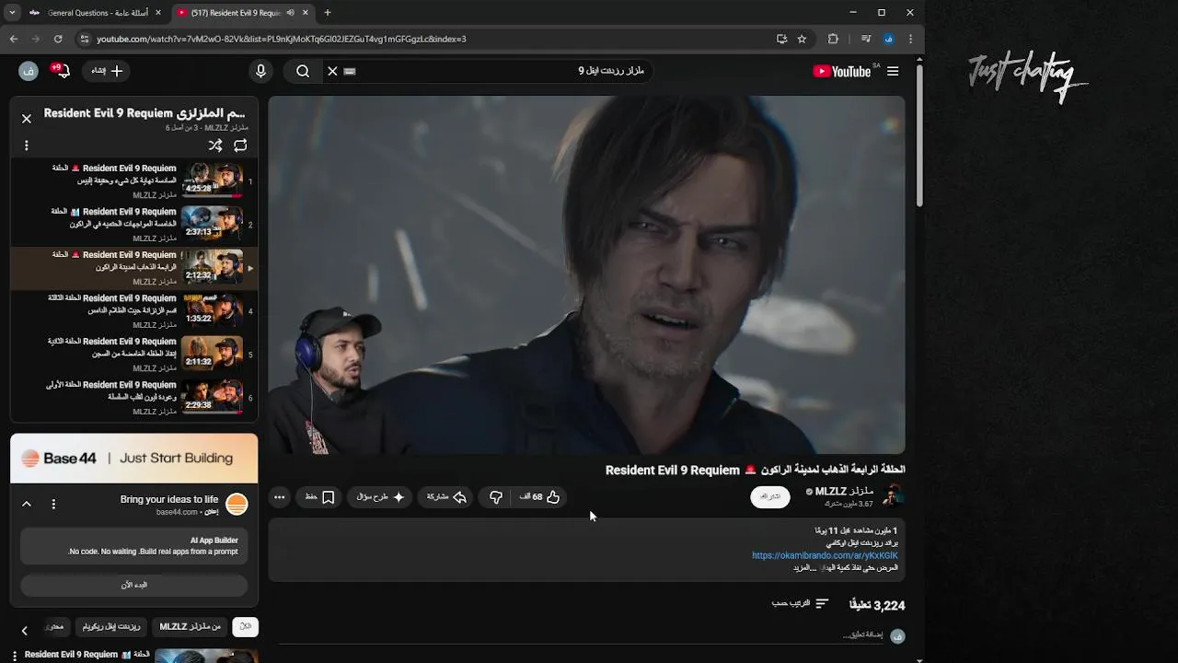Open the comment sort-by menu
The width and height of the screenshot is (1178, 663).
[800, 603]
